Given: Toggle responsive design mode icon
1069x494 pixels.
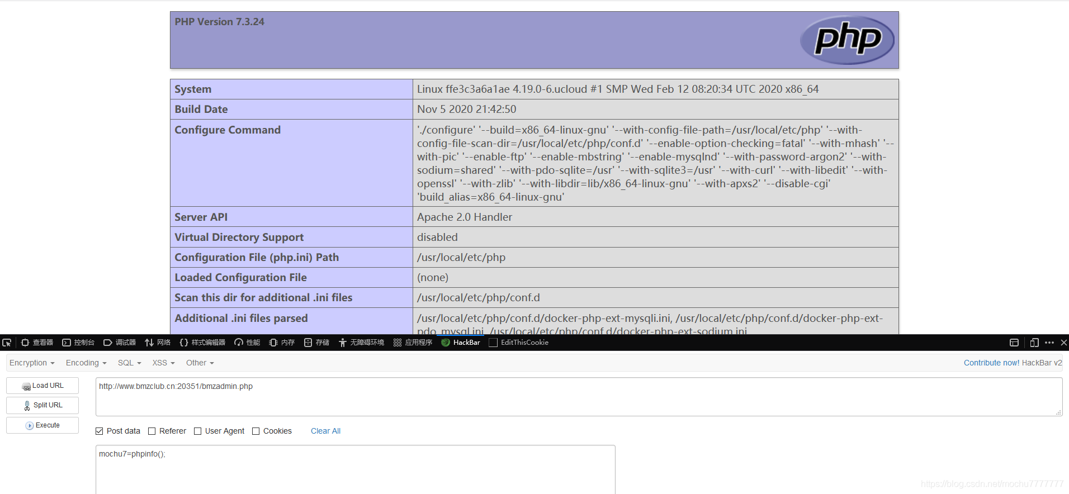Looking at the screenshot, I should [1034, 343].
